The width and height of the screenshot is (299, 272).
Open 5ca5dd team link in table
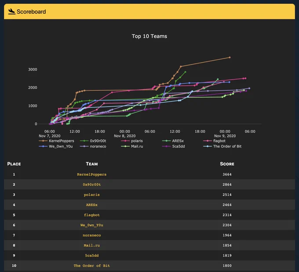click(x=92, y=255)
